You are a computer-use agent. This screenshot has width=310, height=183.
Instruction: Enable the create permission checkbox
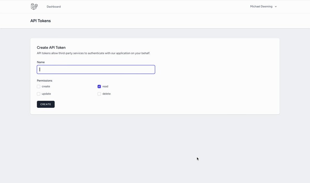click(x=38, y=86)
